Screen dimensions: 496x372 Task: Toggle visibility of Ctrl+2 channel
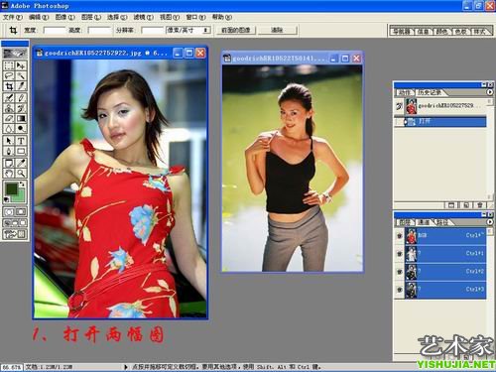pyautogui.click(x=399, y=272)
